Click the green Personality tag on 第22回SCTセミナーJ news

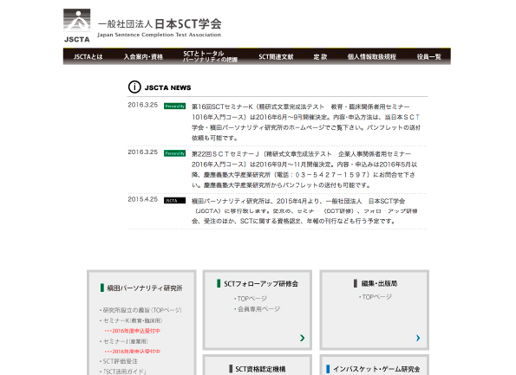pos(174,153)
